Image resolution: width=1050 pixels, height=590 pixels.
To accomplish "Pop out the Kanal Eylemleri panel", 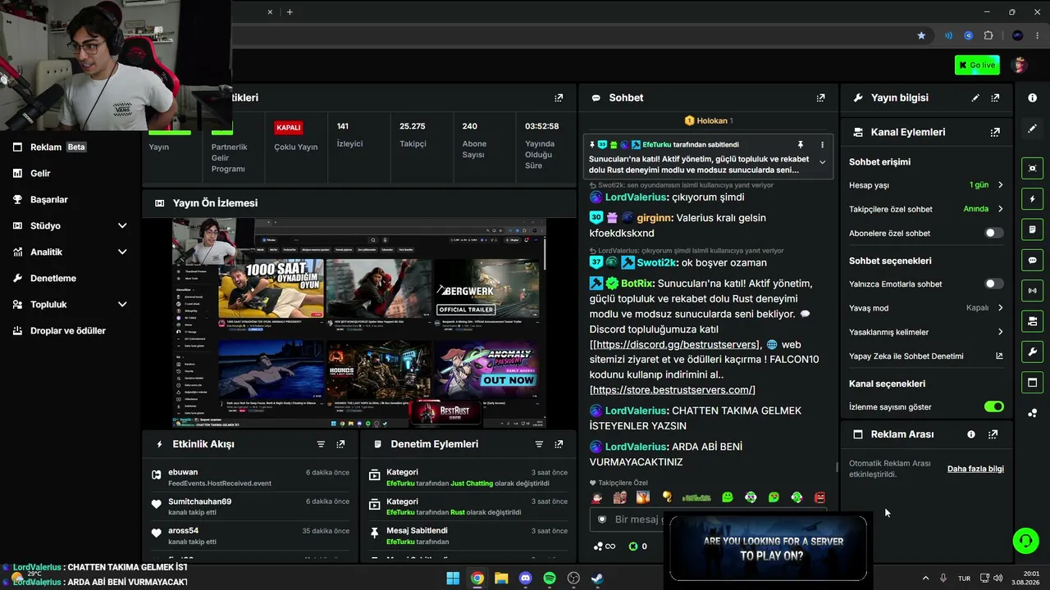I will pos(995,132).
